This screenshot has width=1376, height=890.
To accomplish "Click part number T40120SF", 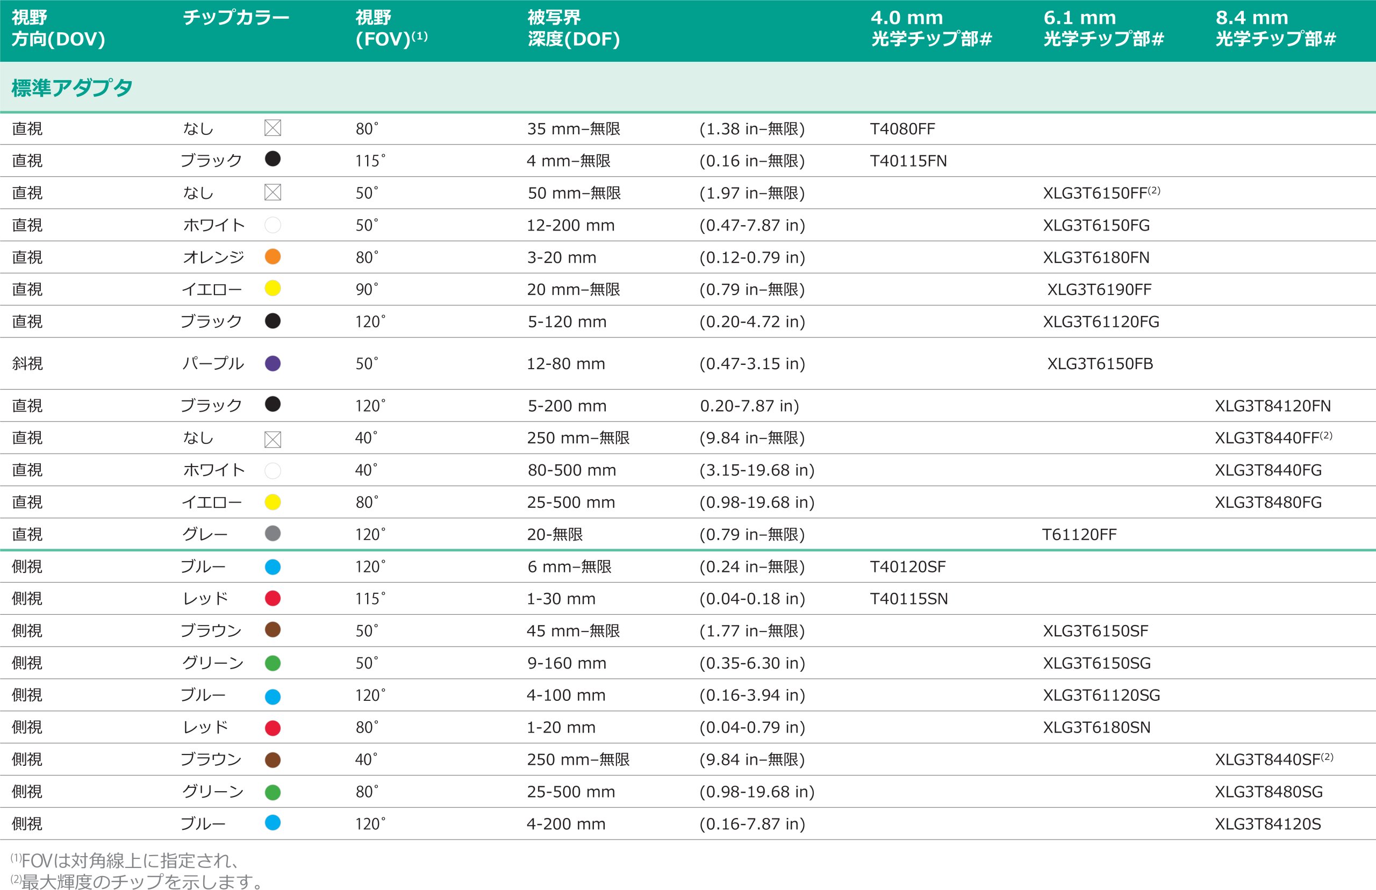I will pos(907,567).
